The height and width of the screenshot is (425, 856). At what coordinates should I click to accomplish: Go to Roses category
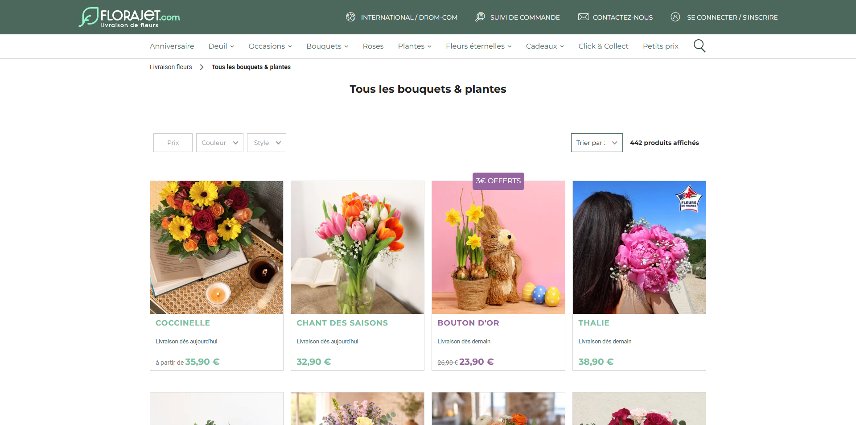373,46
